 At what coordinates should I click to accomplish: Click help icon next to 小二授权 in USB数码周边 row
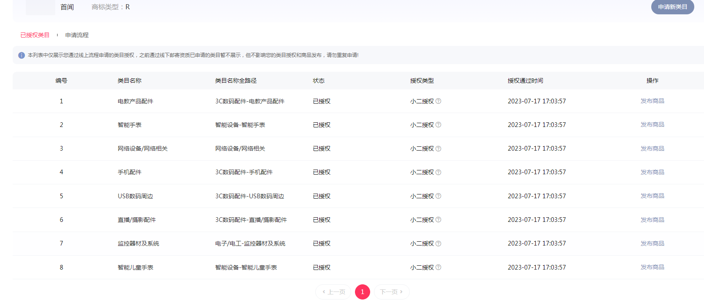(x=438, y=196)
